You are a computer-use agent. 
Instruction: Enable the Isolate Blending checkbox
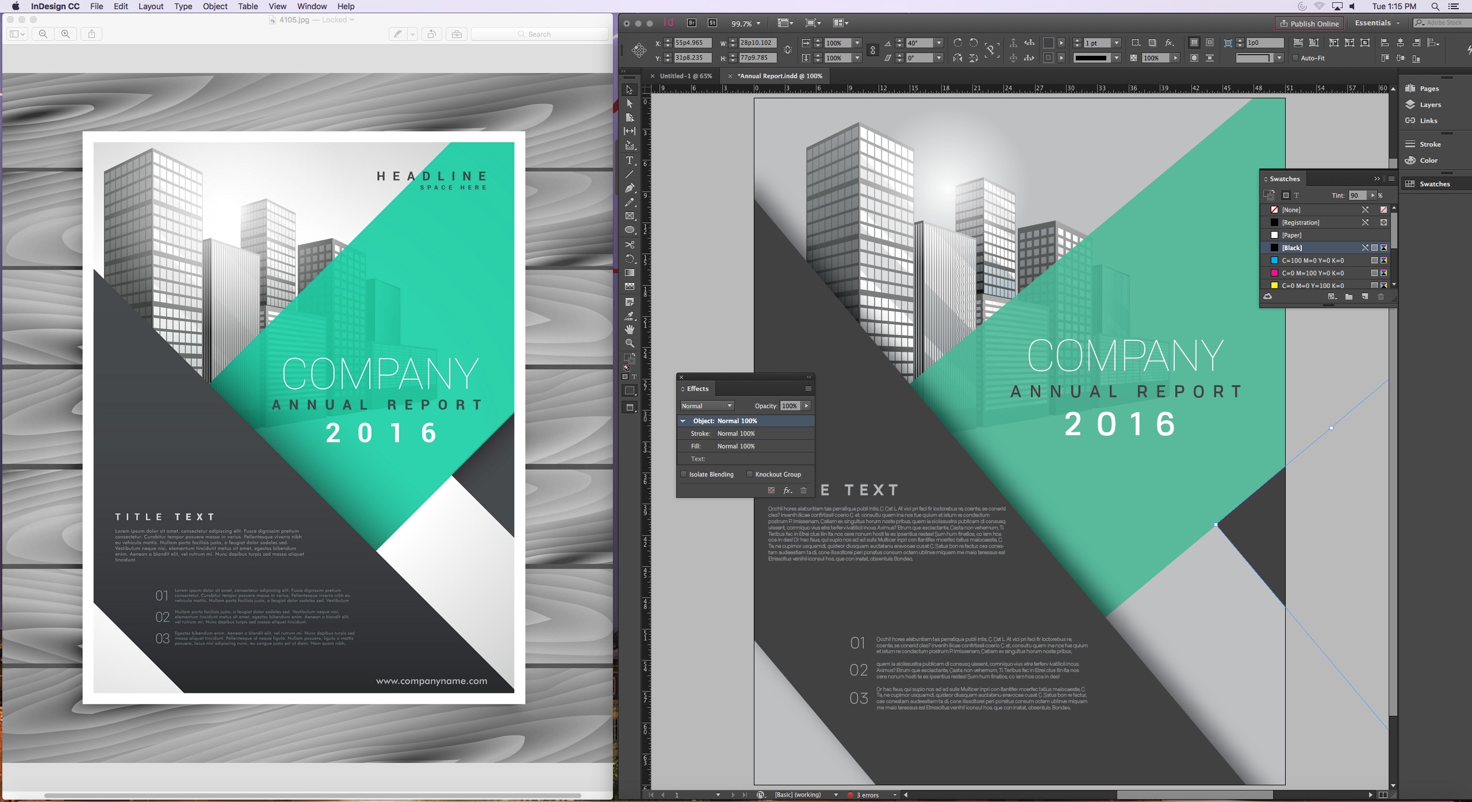684,474
